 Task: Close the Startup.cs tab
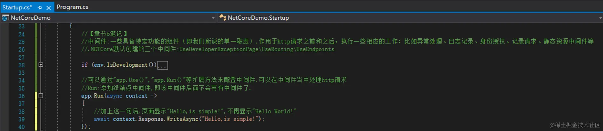click(x=49, y=8)
